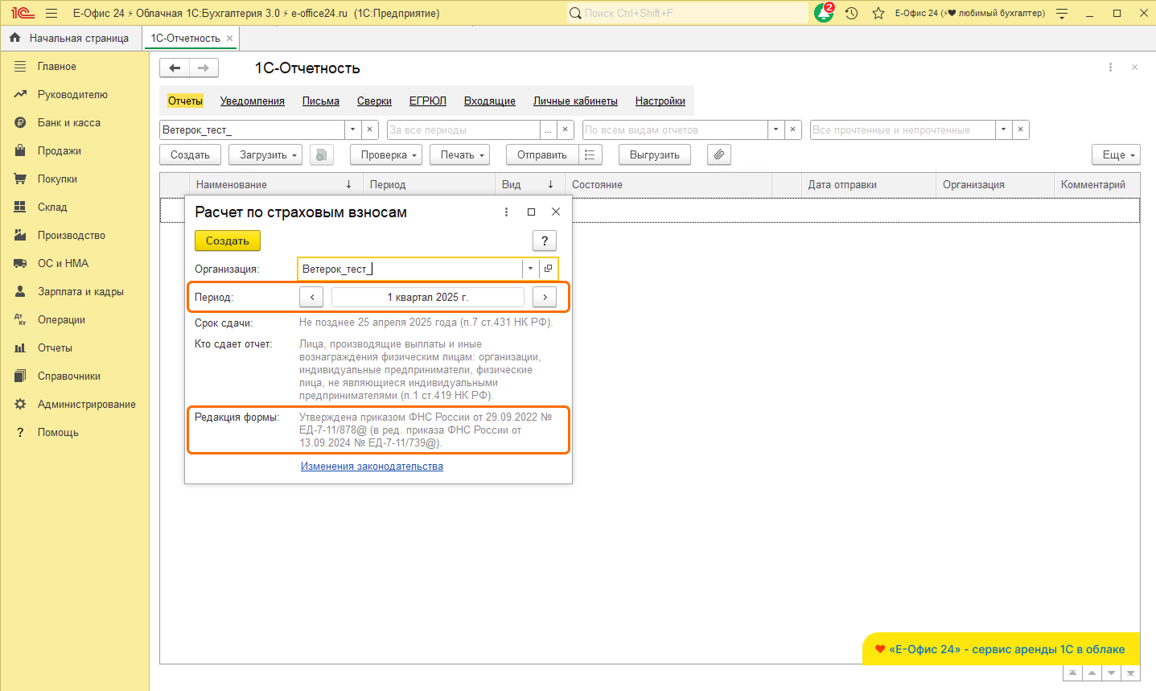
Task: Switch to Сверки tab
Action: tap(374, 101)
